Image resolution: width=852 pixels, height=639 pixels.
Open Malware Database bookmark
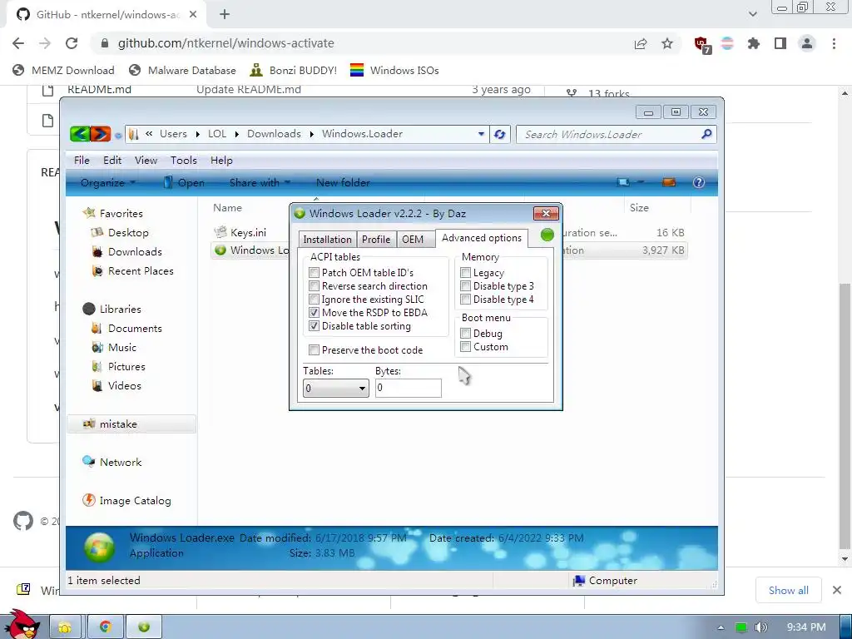182,70
